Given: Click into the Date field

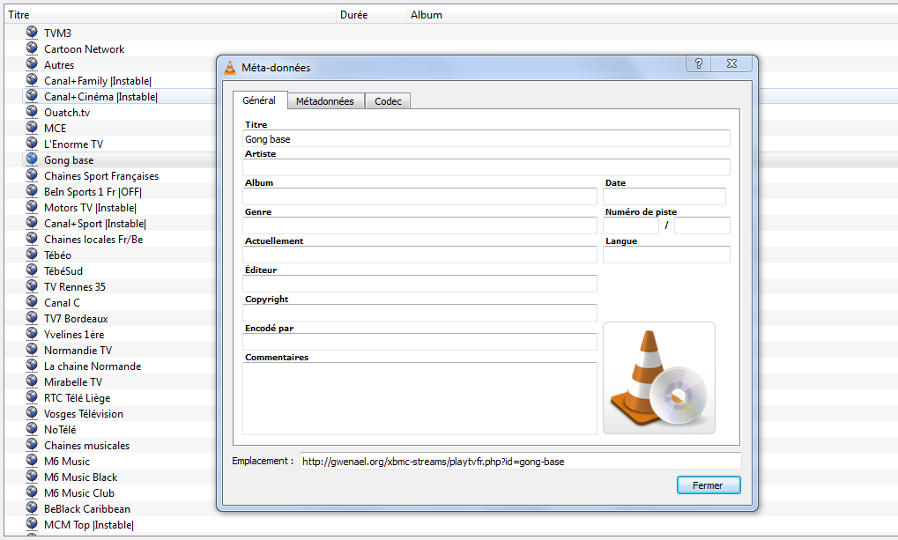Looking at the screenshot, I should click(664, 196).
